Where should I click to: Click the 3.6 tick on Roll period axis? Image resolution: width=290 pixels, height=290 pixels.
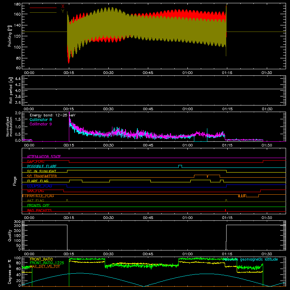click(x=18, y=102)
